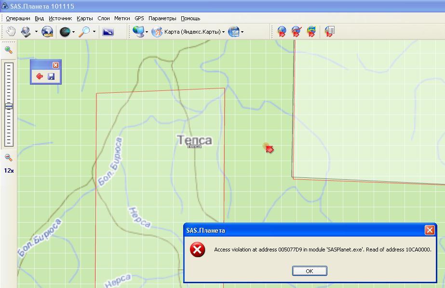Click the zoom out magnifier icon

[x=8, y=157]
